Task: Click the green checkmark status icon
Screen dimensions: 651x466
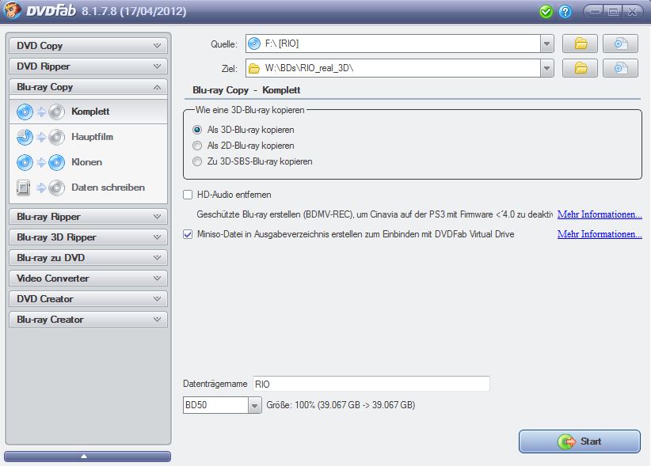Action: [546, 12]
